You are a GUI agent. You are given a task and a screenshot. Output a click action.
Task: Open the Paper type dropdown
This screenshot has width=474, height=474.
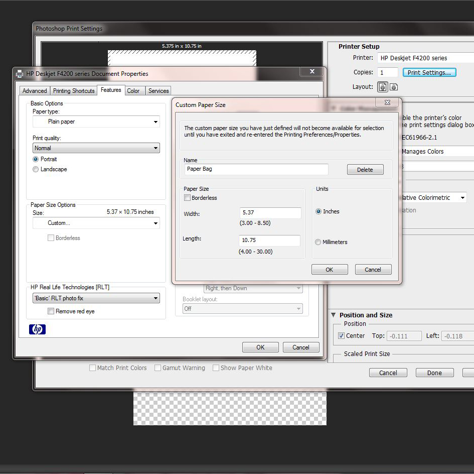coord(96,122)
